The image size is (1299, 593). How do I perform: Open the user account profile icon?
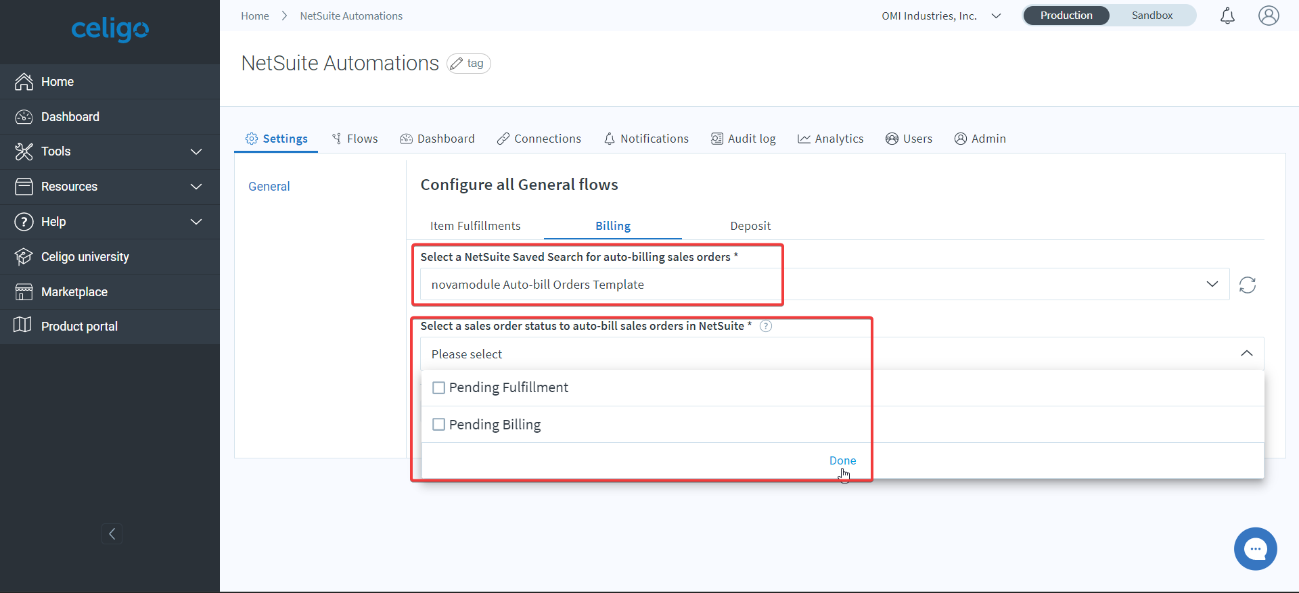point(1269,16)
